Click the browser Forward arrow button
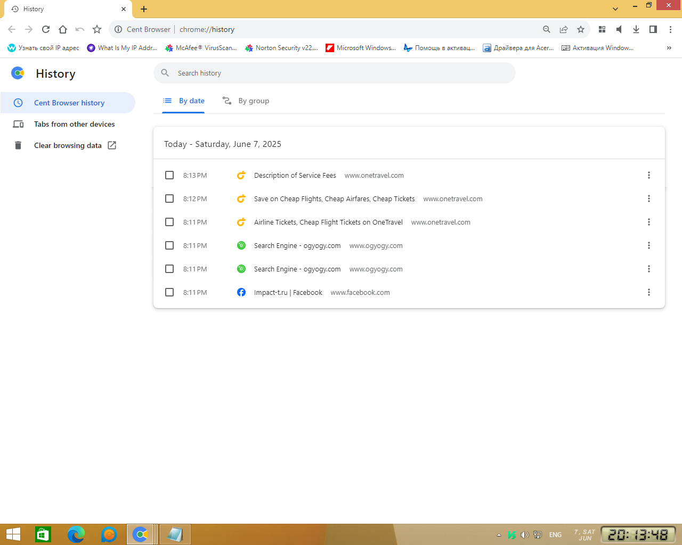 click(29, 29)
